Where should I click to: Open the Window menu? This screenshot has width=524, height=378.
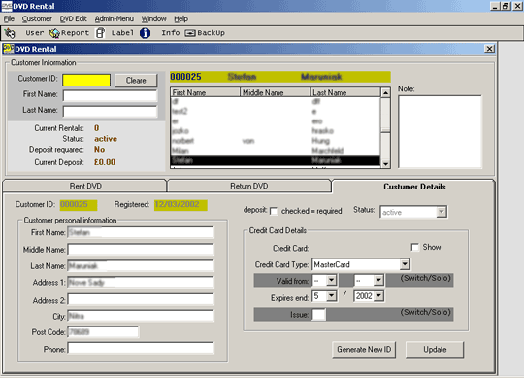click(153, 18)
